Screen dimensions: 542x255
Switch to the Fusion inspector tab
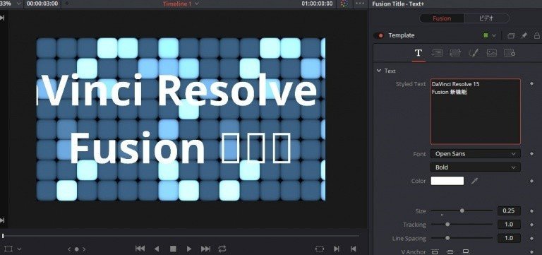(x=442, y=18)
